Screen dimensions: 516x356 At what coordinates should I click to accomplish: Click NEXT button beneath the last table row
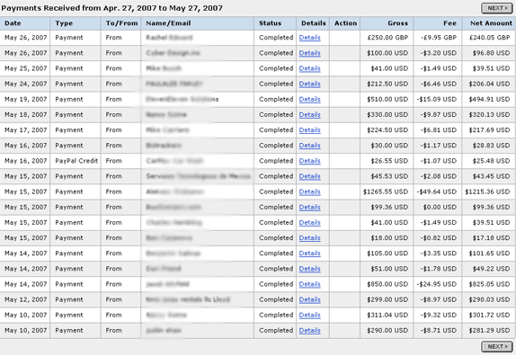[x=497, y=346]
